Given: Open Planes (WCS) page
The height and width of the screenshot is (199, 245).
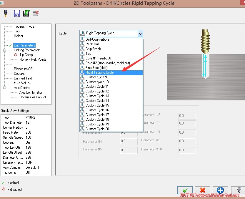Looking at the screenshot, I should click(x=24, y=69).
